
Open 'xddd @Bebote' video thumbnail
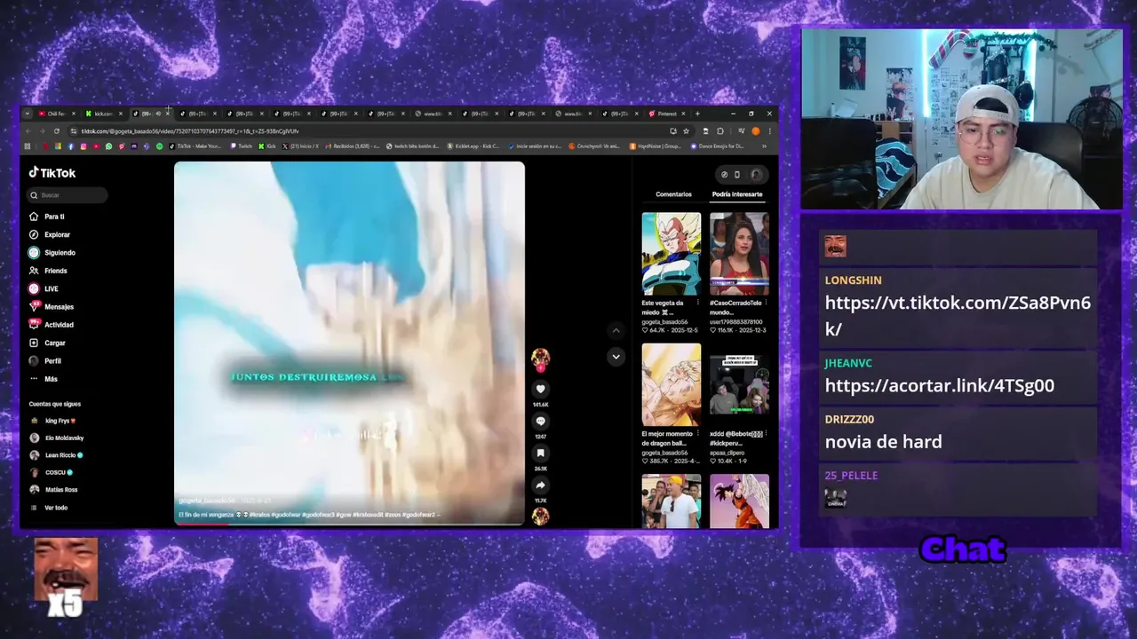click(x=739, y=384)
